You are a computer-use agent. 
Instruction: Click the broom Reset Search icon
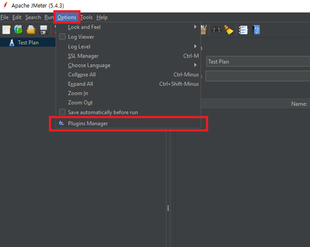click(x=229, y=30)
